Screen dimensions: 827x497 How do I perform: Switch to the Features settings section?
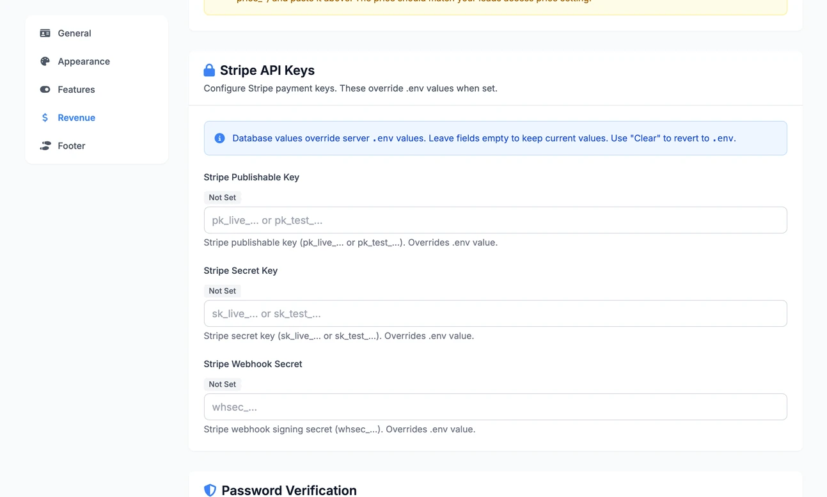point(97,90)
